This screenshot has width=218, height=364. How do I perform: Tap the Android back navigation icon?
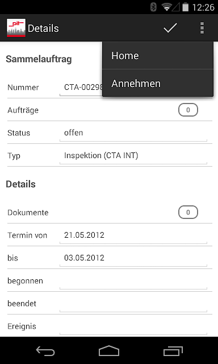[45, 350]
